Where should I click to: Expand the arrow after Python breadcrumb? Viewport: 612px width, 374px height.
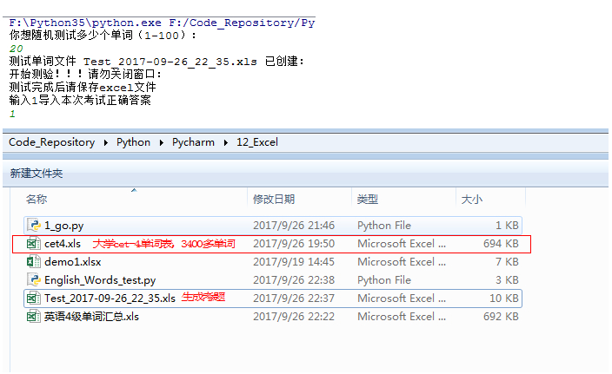click(x=161, y=142)
